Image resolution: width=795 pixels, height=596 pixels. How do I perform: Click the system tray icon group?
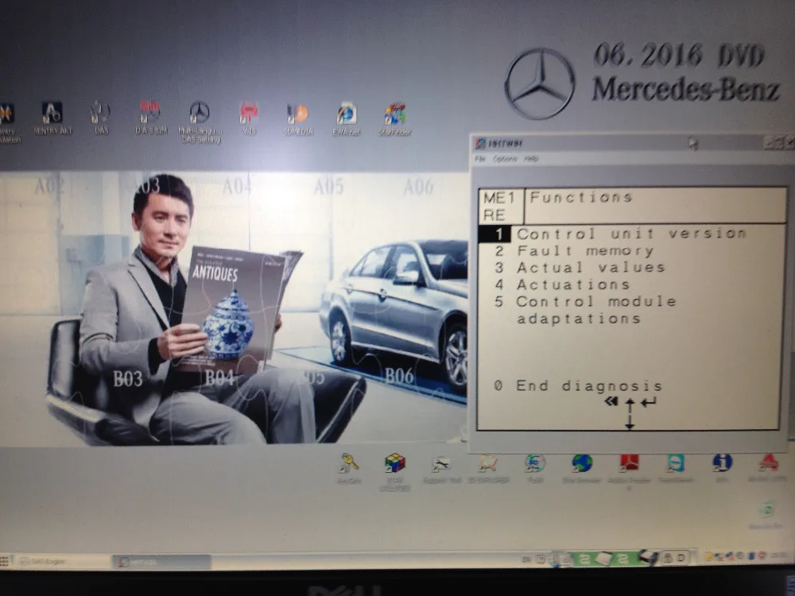click(x=736, y=556)
